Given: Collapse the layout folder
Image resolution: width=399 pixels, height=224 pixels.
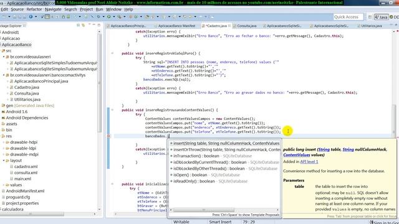Looking at the screenshot, I should (4, 161).
